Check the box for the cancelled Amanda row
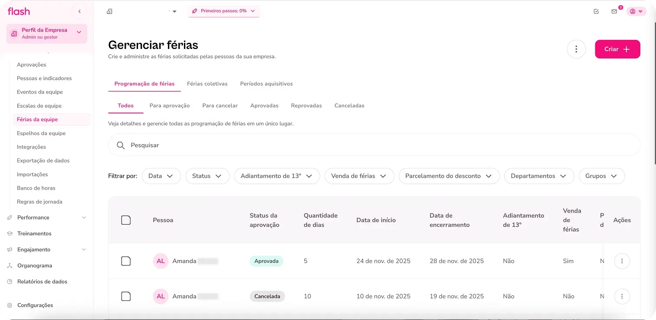This screenshot has width=656, height=320. [x=126, y=297]
